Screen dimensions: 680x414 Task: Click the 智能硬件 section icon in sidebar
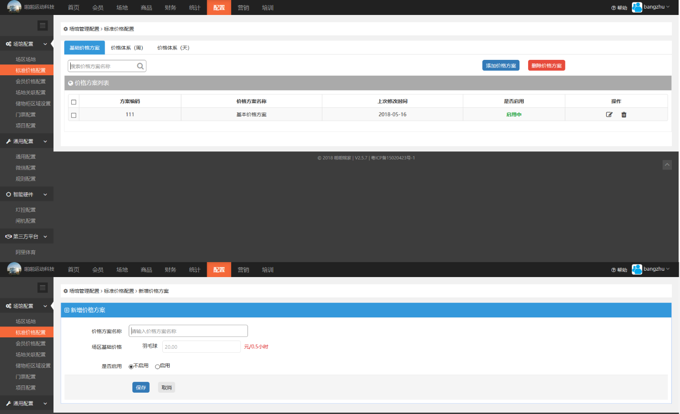point(8,195)
